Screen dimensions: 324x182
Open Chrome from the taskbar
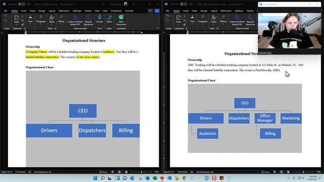[184, 178]
